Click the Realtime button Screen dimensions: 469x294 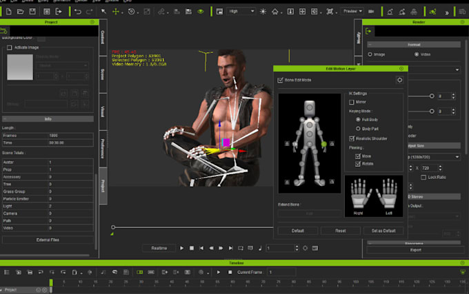tap(159, 248)
